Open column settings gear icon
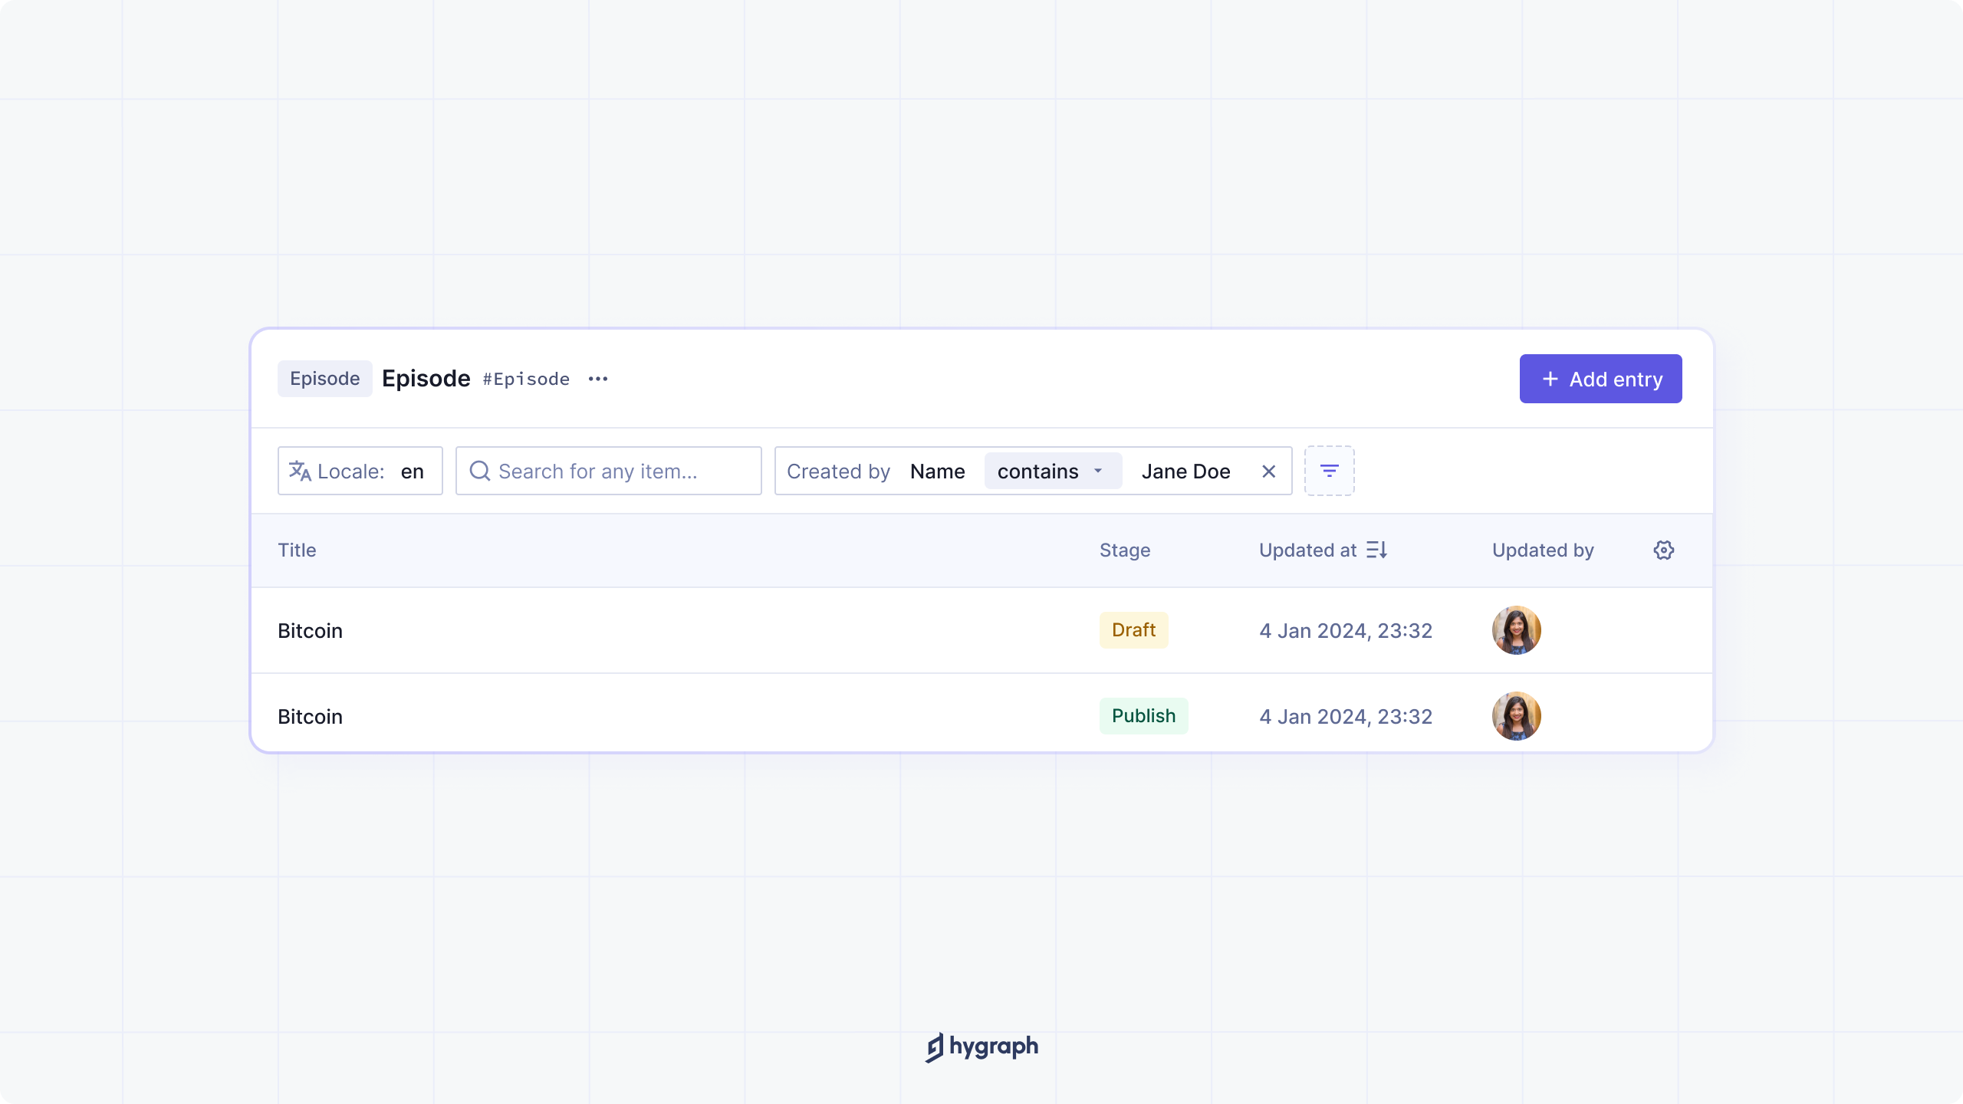 pyautogui.click(x=1663, y=550)
